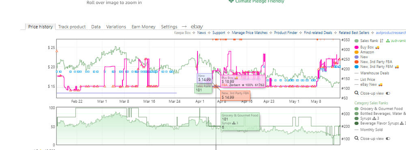This screenshot has width=406, height=150.
Task: Click the purple New legend dot
Action: point(357,57)
